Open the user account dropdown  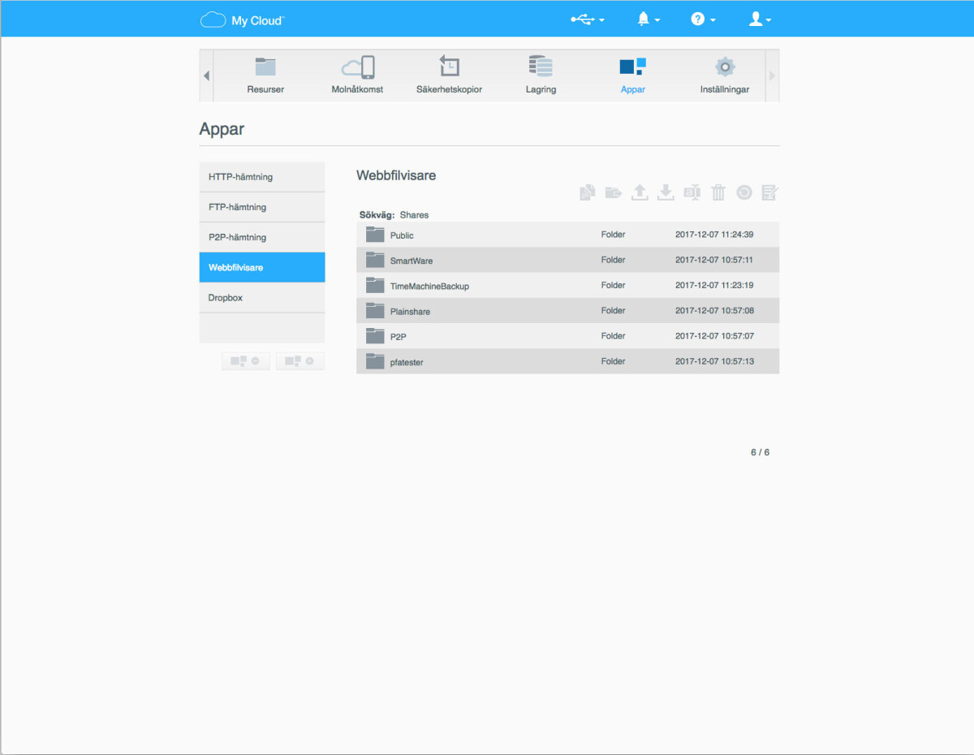click(760, 20)
